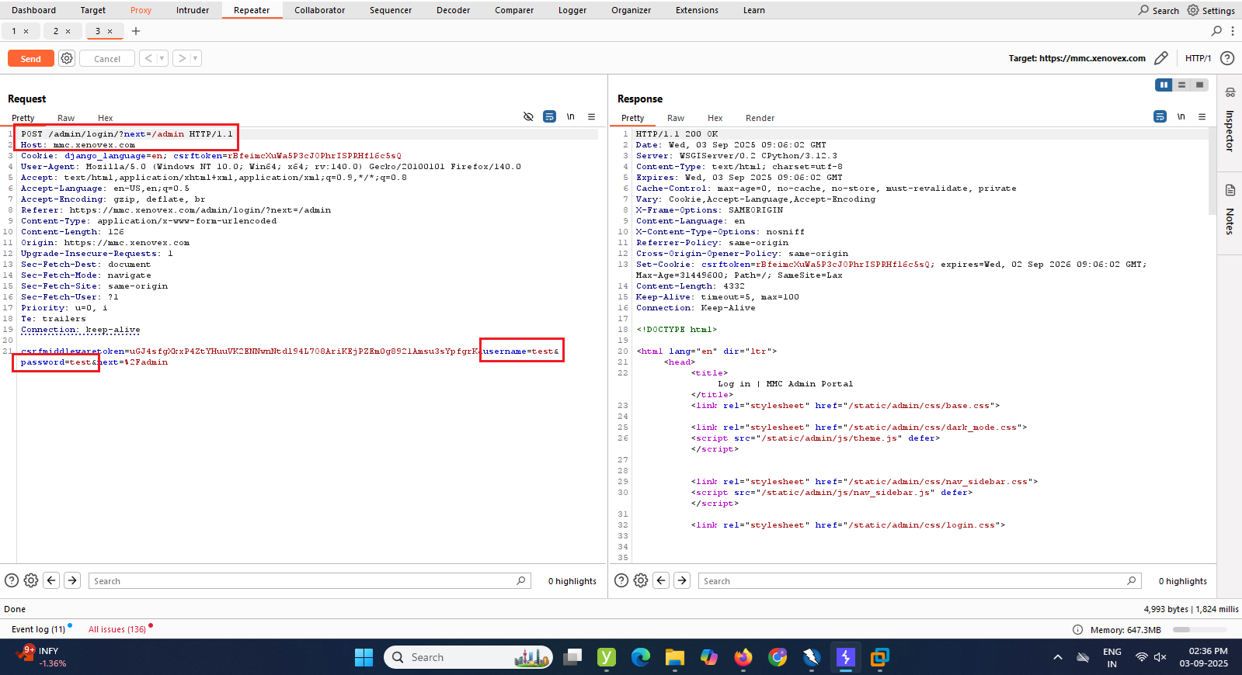Toggle hidden request parameters eye icon
The image size is (1242, 675).
528,116
